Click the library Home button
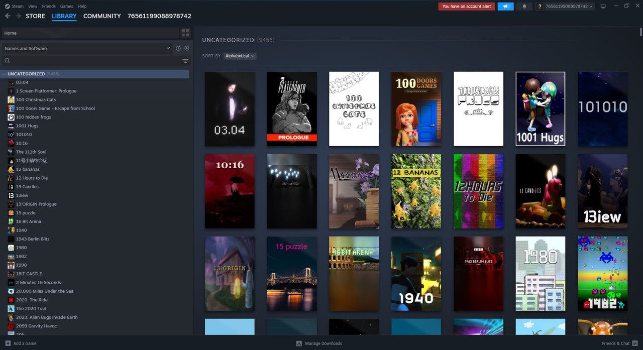Image resolution: width=643 pixels, height=350 pixels. (90, 33)
